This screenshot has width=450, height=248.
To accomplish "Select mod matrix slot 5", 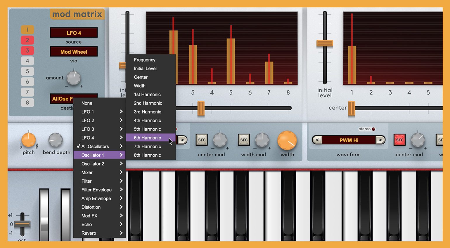I will [x=27, y=71].
